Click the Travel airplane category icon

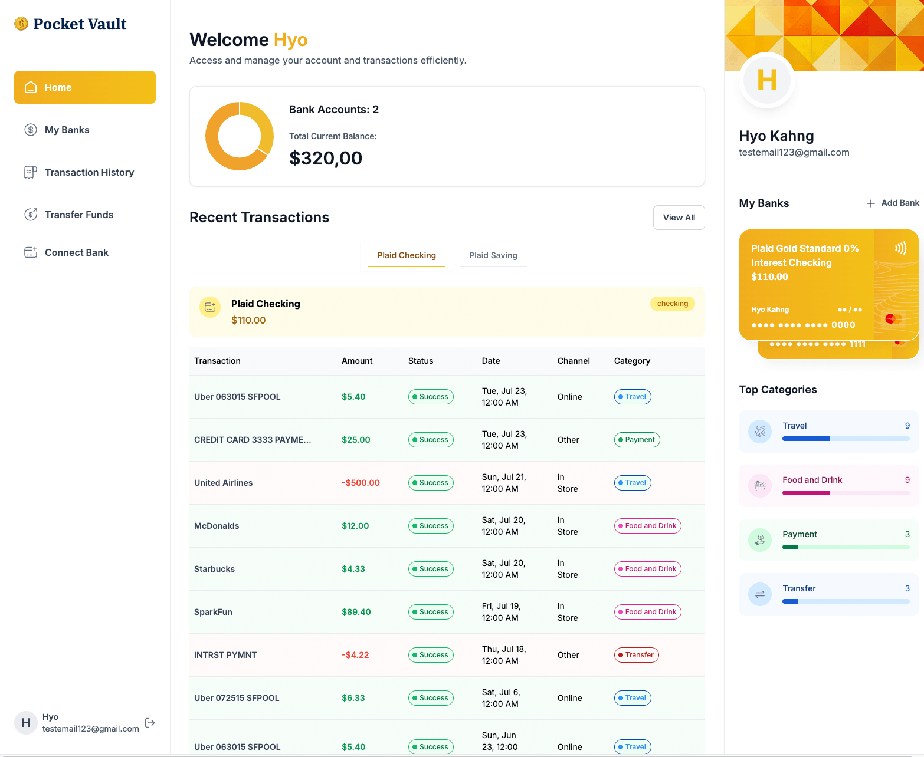point(760,432)
